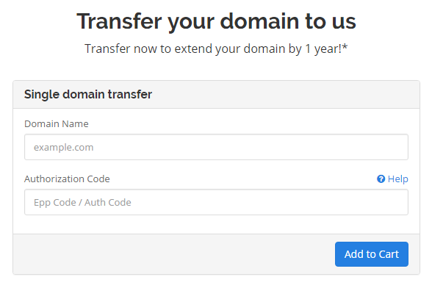Click the extend your domain by 1 year subtitle
Image resolution: width=432 pixels, height=288 pixels.
(216, 49)
